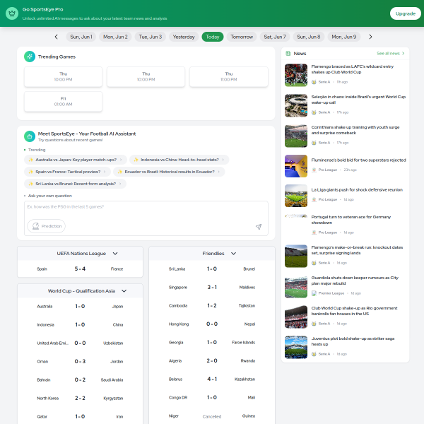424x424 pixels.
Task: Open Club World Cup Rio government thumbnail
Action: (296, 317)
